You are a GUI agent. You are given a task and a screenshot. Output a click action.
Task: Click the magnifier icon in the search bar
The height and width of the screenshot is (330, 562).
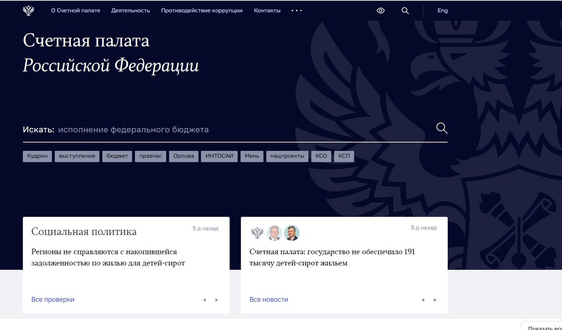point(442,128)
